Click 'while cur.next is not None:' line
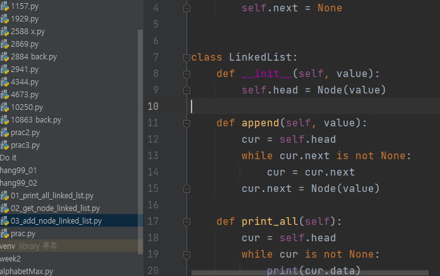 [x=326, y=155]
